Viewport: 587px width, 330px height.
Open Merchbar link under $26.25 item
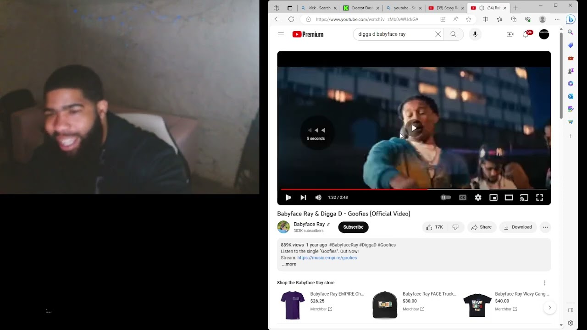[321, 309]
